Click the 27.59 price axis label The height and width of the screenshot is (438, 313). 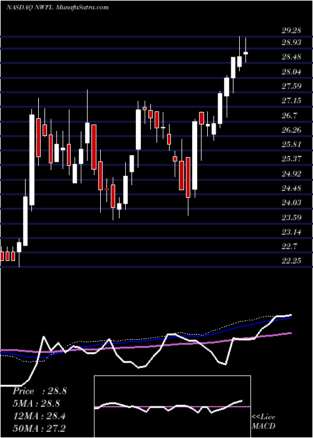pos(292,86)
